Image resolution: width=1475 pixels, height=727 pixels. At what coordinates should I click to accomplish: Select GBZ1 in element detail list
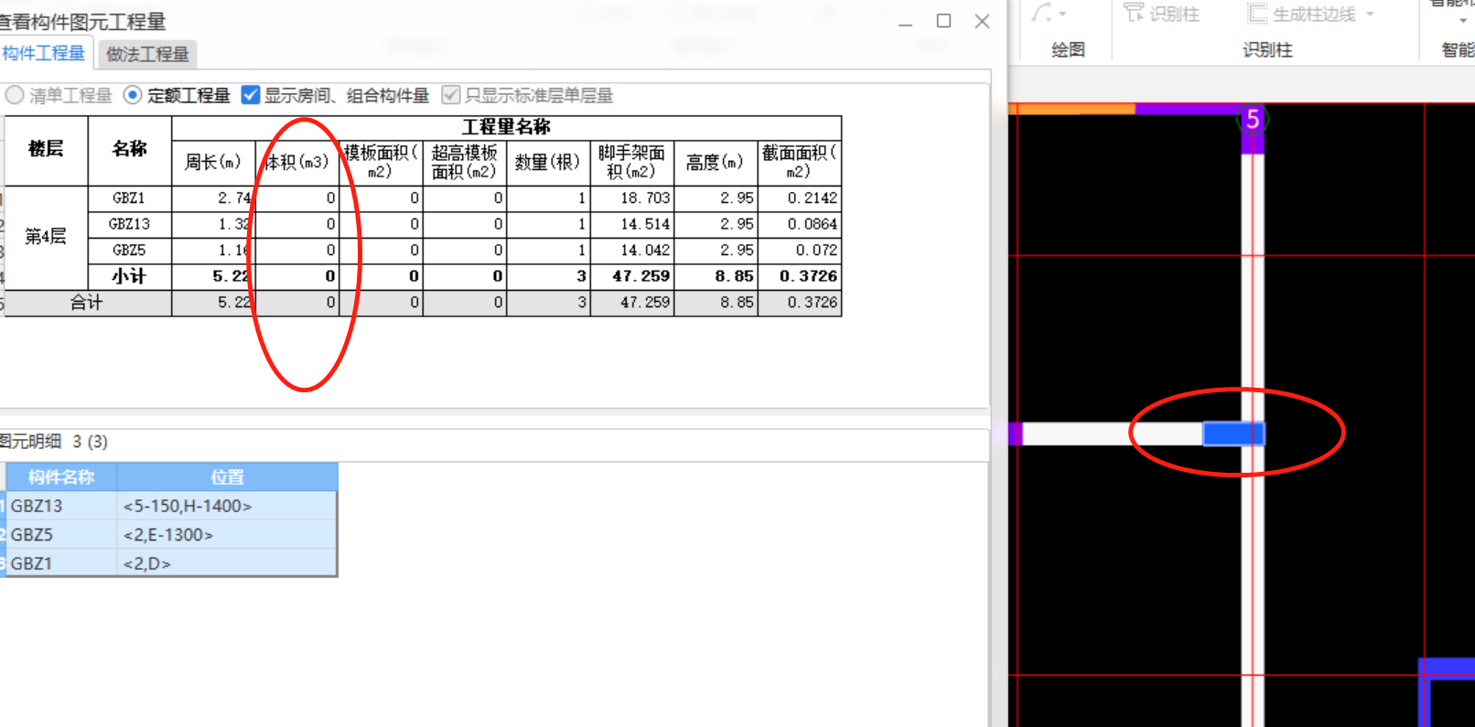pos(61,563)
